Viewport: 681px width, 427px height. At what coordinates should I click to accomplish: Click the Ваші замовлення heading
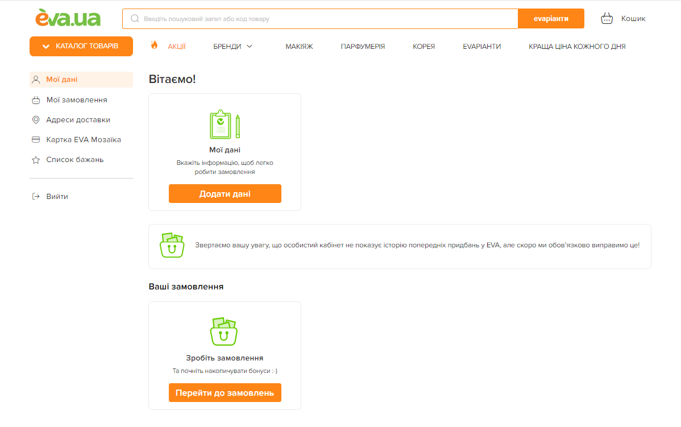(186, 287)
